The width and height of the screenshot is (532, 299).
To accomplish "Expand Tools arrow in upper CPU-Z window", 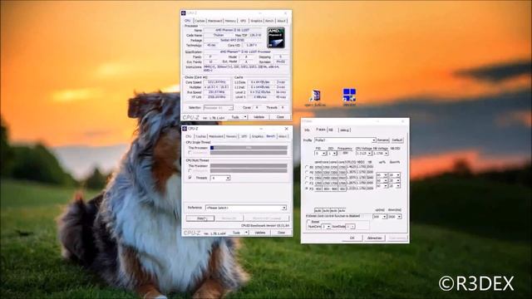I will 245,117.
